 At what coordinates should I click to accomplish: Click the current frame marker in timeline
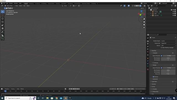pyautogui.click(x=5, y=91)
